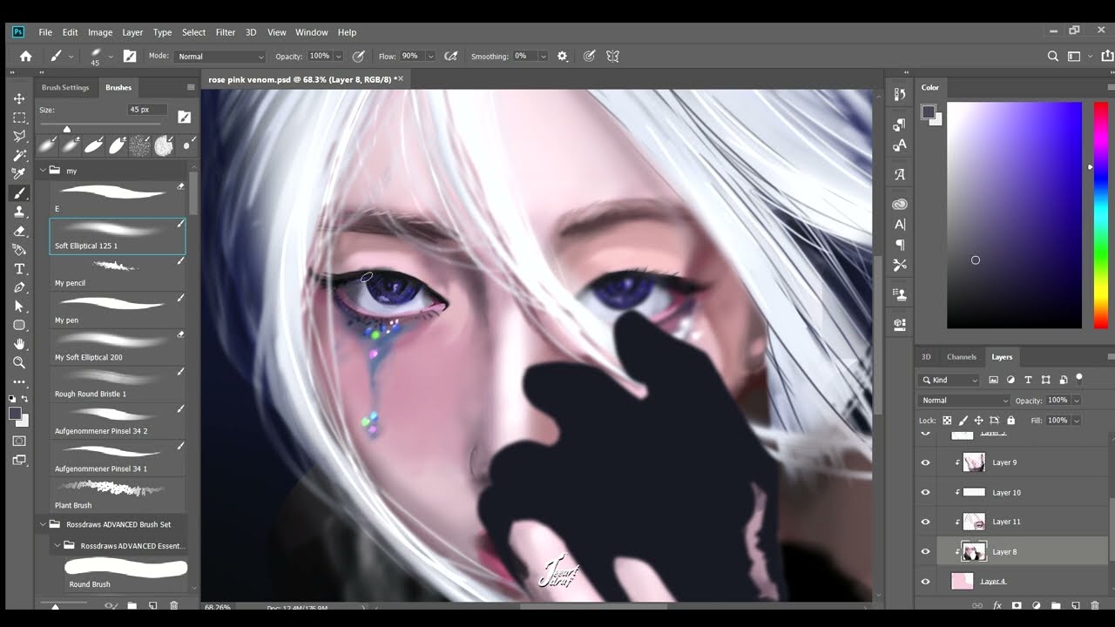The height and width of the screenshot is (627, 1115).
Task: Open the brush preset picker arrow
Action: (109, 56)
